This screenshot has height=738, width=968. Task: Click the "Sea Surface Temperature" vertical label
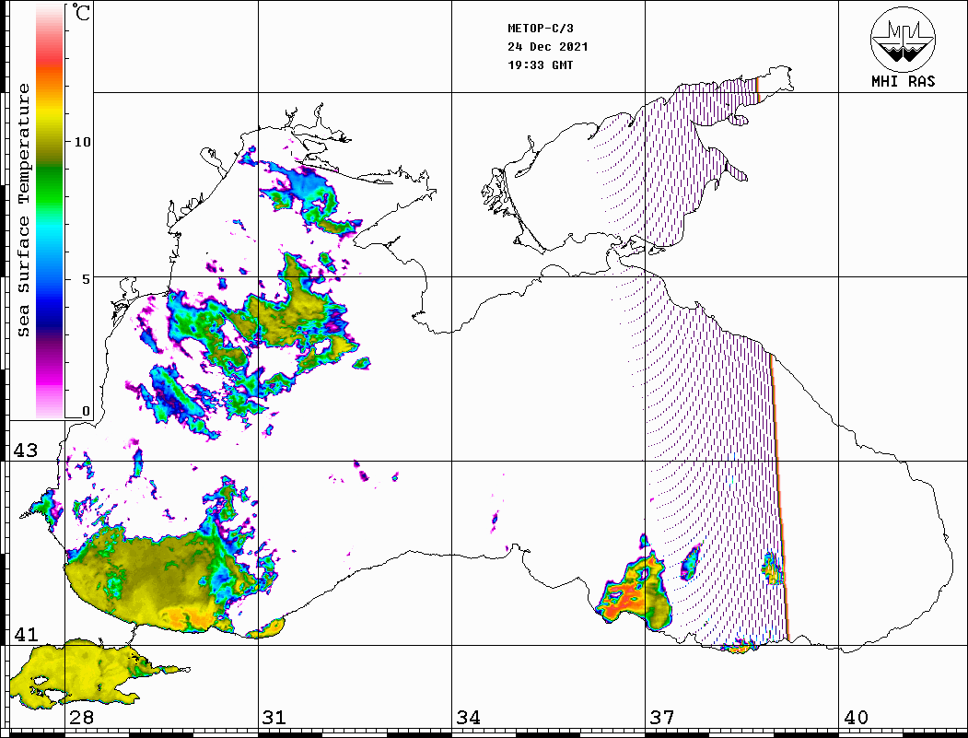coord(24,210)
